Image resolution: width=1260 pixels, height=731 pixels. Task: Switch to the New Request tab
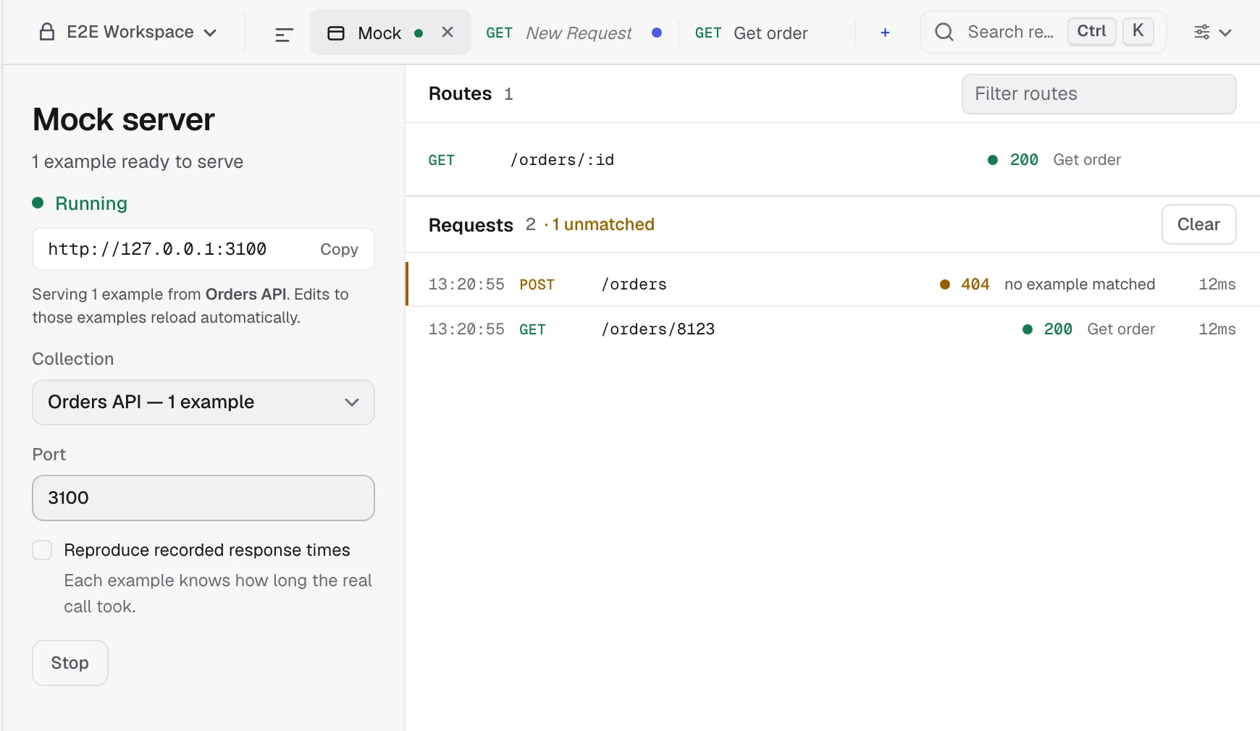click(x=574, y=33)
